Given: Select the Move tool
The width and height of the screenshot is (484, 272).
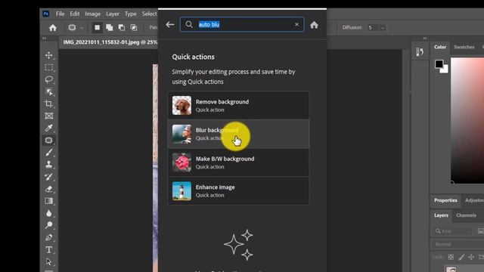Looking at the screenshot, I should pos(48,55).
